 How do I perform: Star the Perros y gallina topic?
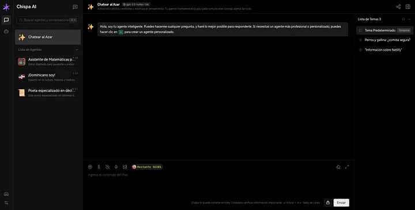tap(360, 40)
